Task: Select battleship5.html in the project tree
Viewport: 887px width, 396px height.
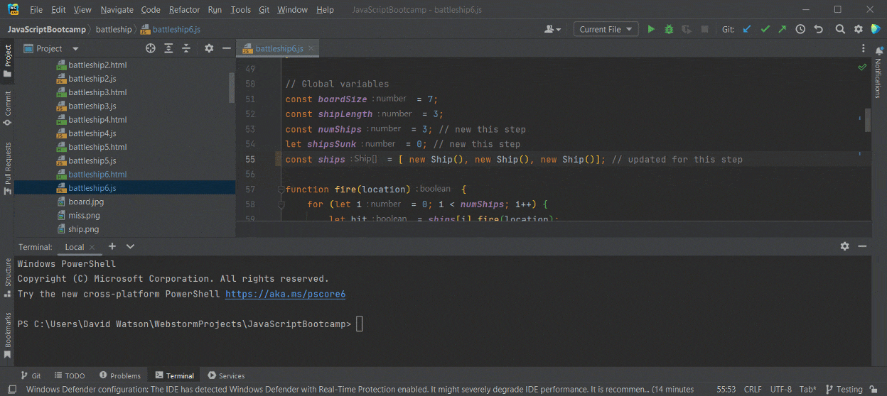Action: click(x=97, y=147)
